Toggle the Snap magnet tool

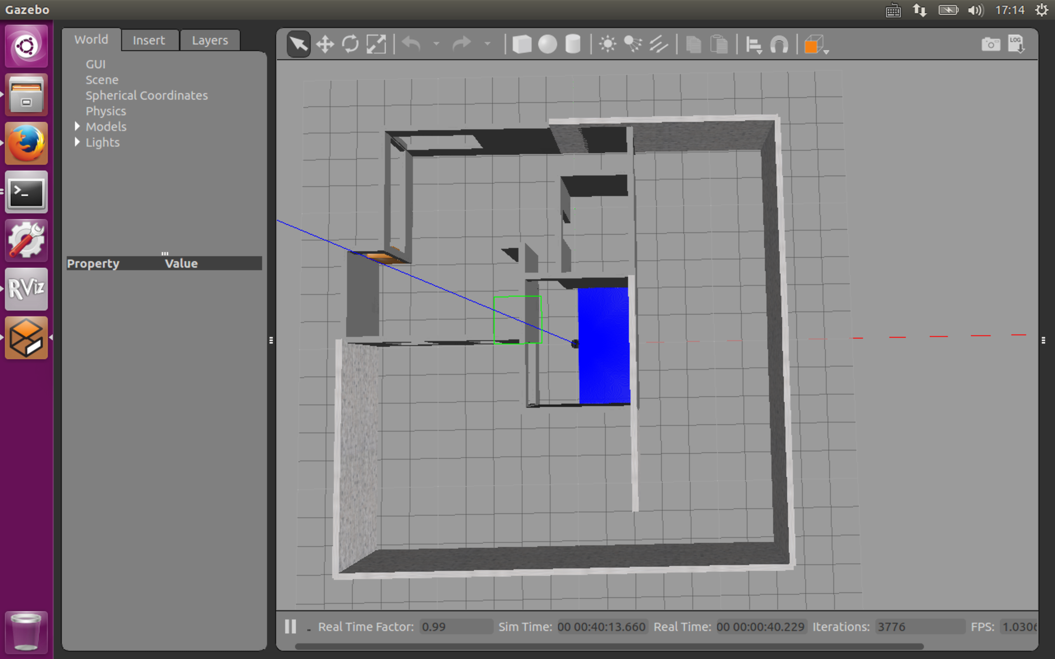[x=779, y=44]
